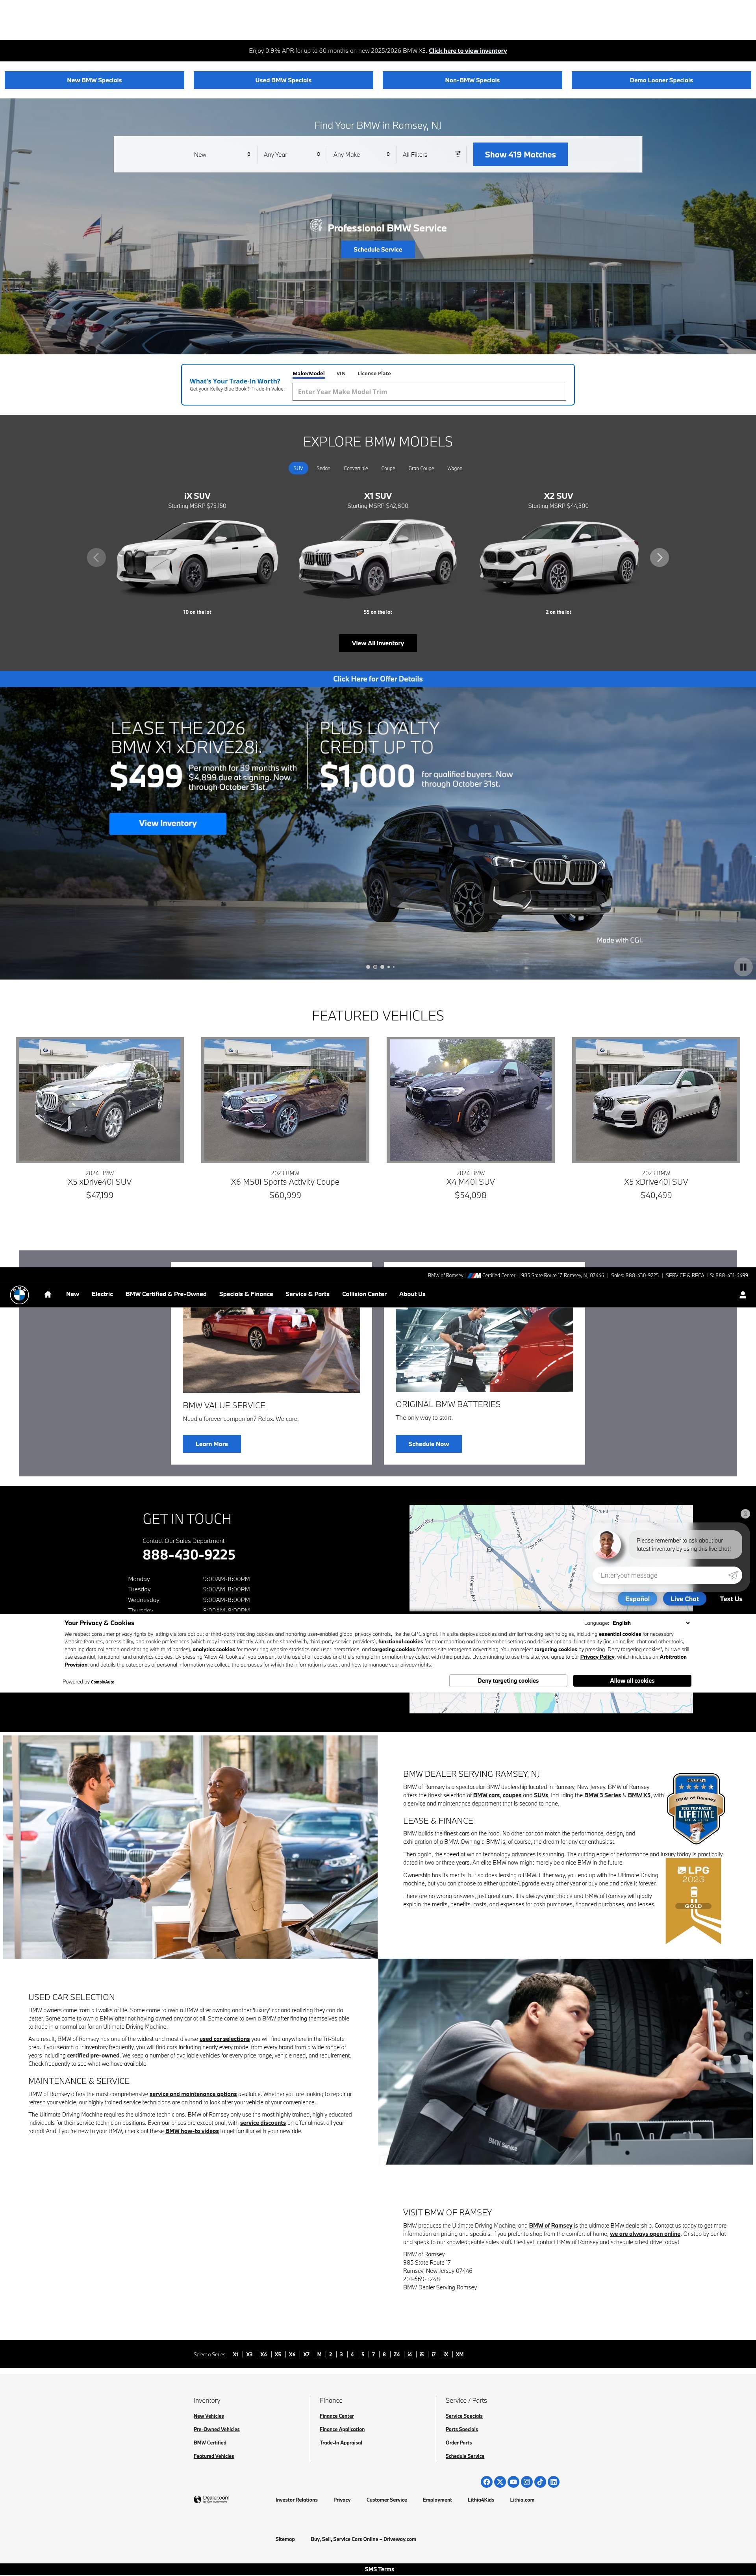Screen dimensions: 756x2576
Task: Open the Electric menu in navigation bar
Action: click(102, 1294)
